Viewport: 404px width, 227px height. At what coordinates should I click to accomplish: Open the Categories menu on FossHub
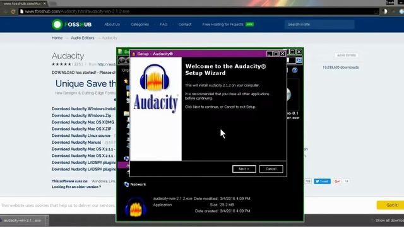pos(140,24)
